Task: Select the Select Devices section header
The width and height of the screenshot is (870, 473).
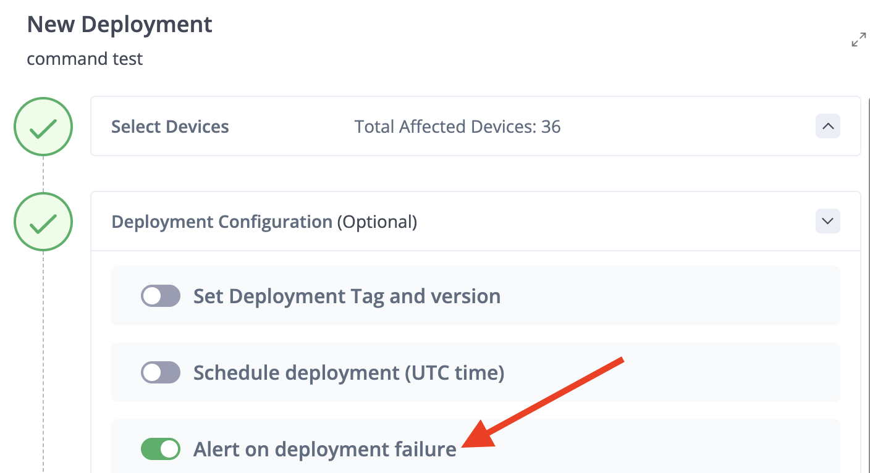Action: [x=170, y=127]
